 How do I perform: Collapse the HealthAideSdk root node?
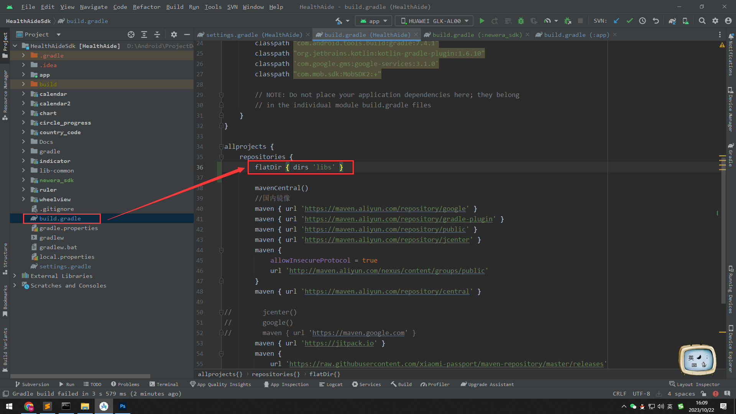pyautogui.click(x=15, y=46)
